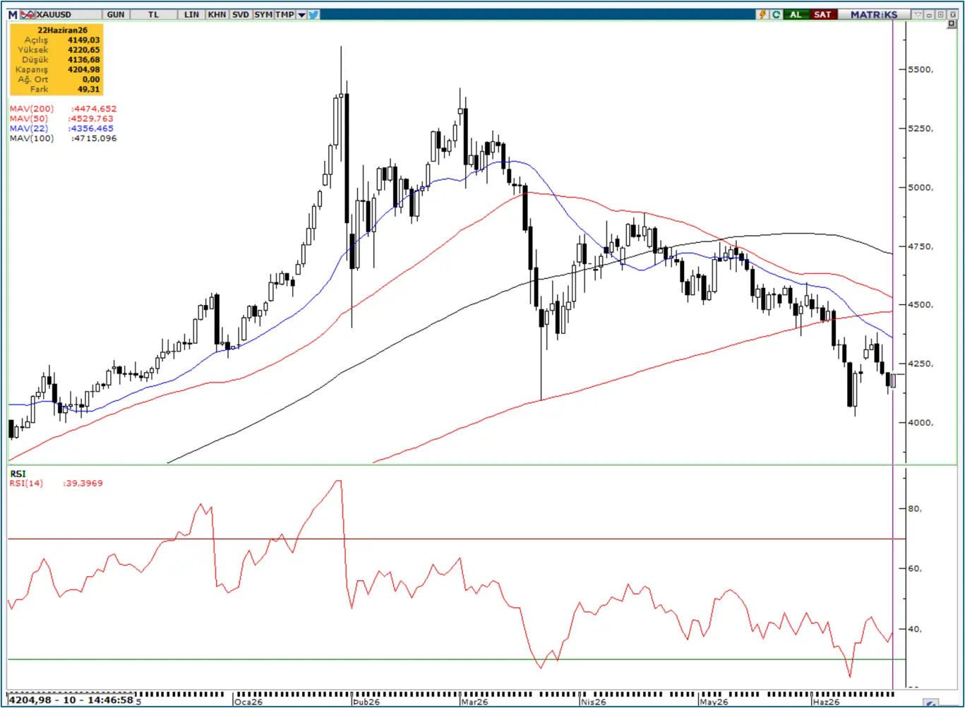Expand the dropdown arrow next to TMP

(x=301, y=14)
